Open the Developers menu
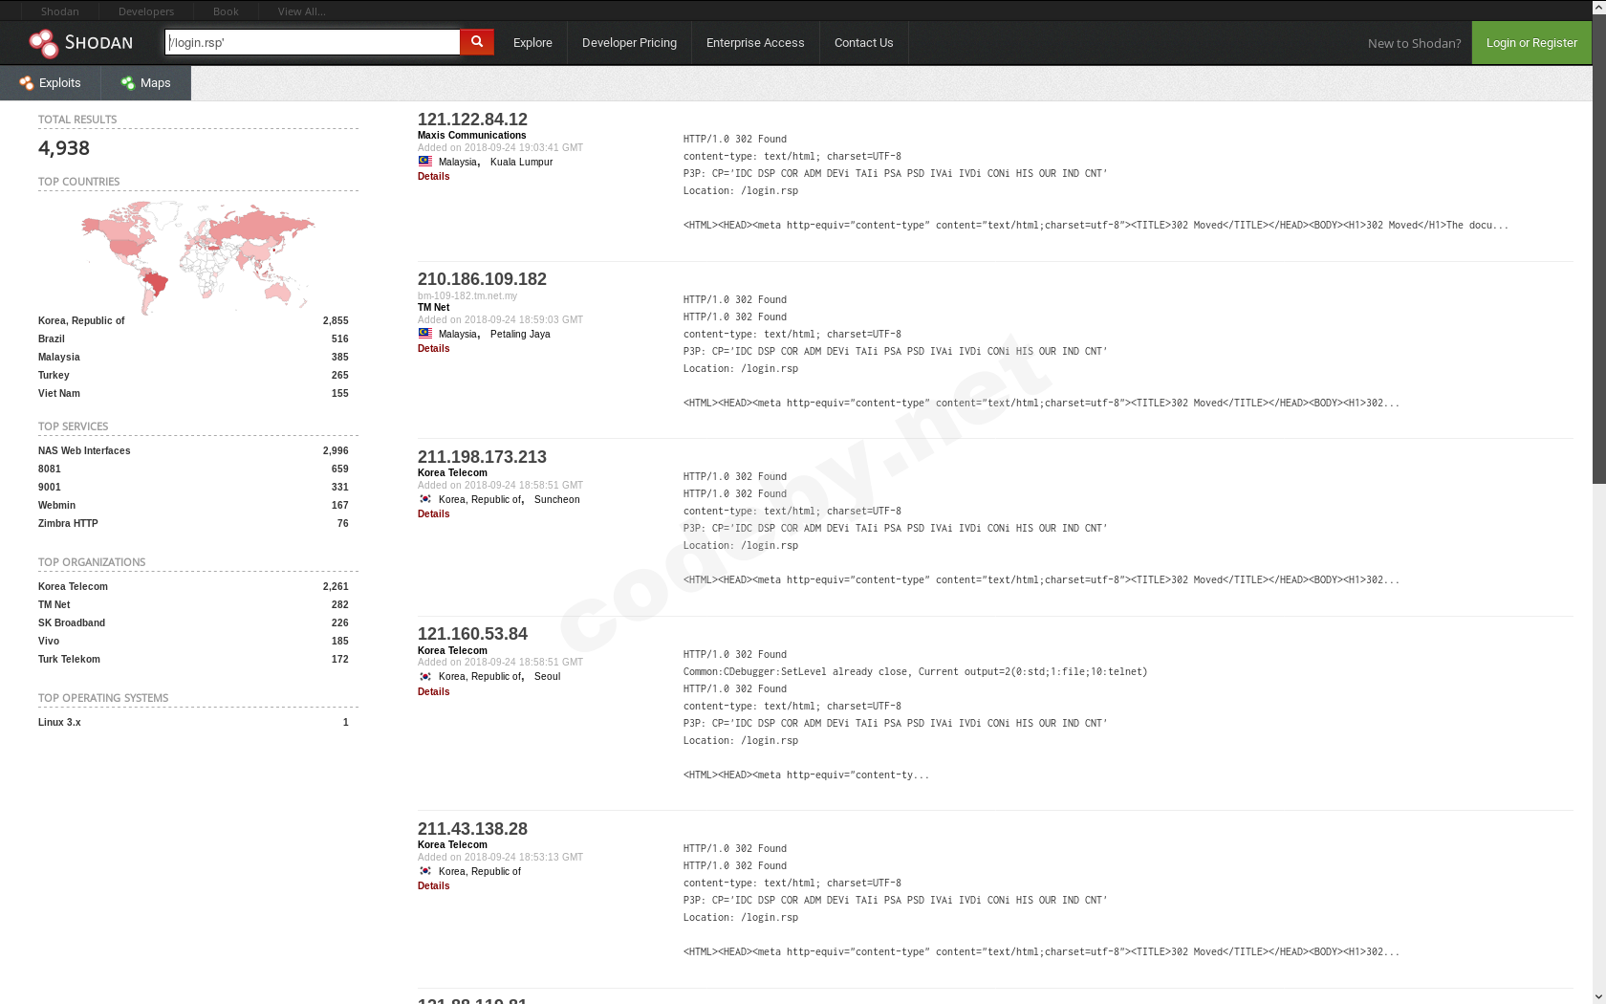 (145, 11)
